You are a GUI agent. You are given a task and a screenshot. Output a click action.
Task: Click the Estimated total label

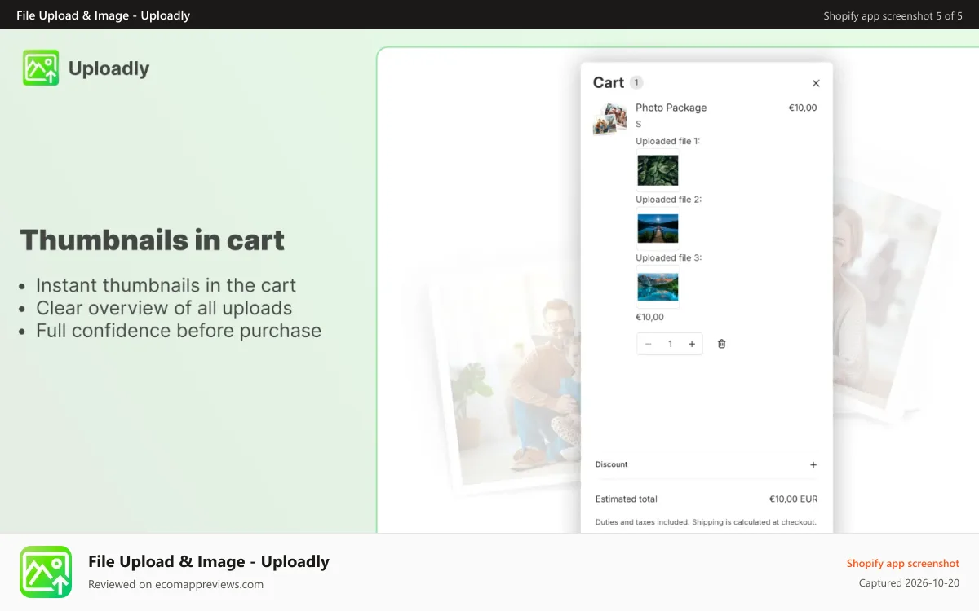coord(627,499)
